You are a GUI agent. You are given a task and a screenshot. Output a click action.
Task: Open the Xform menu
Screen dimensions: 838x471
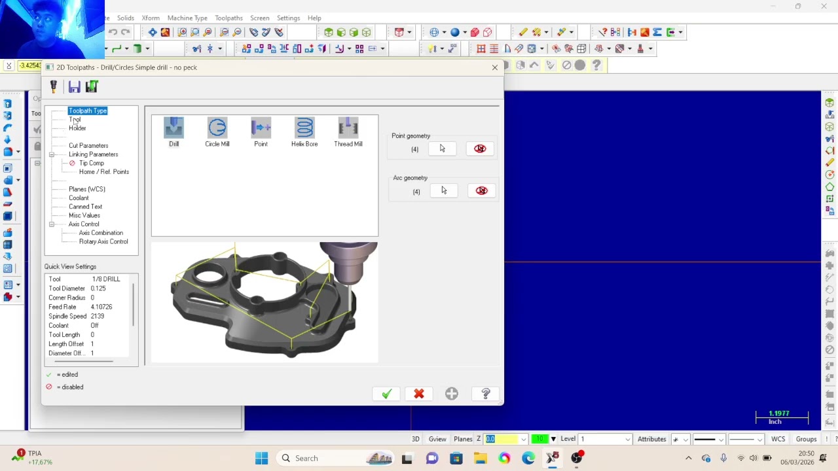pyautogui.click(x=151, y=18)
